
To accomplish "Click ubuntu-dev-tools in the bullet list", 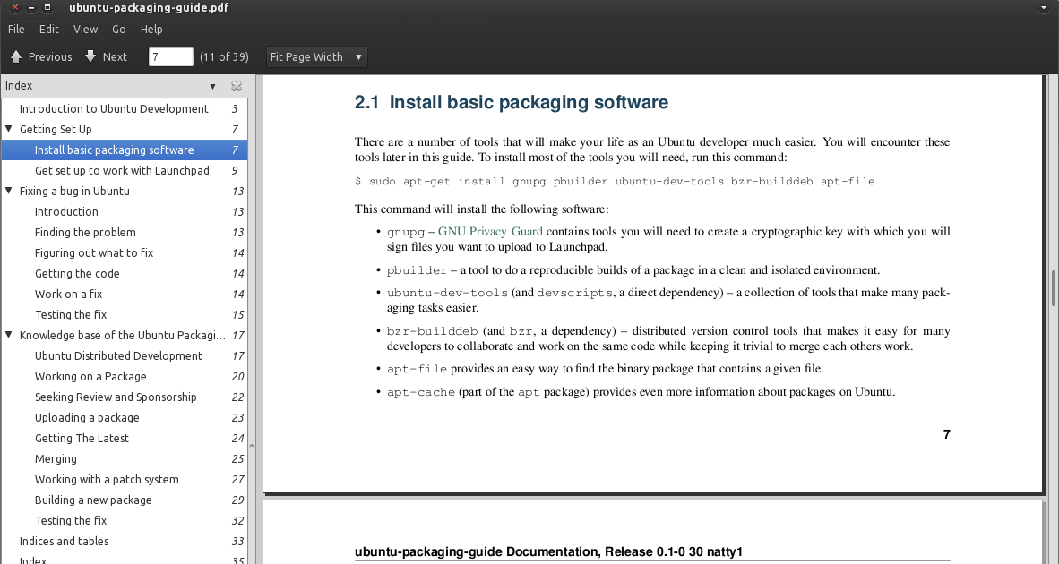I will (447, 293).
